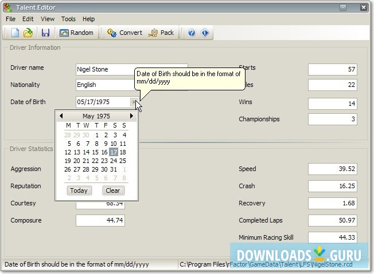Click the Composure field showing 44.74
Viewport: 374px width, 274px height.
pos(100,220)
